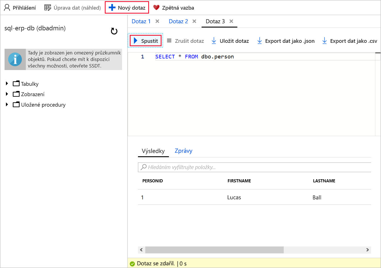The height and width of the screenshot is (268, 381).
Task: Click the Uložené procedury label
Action: (43, 105)
